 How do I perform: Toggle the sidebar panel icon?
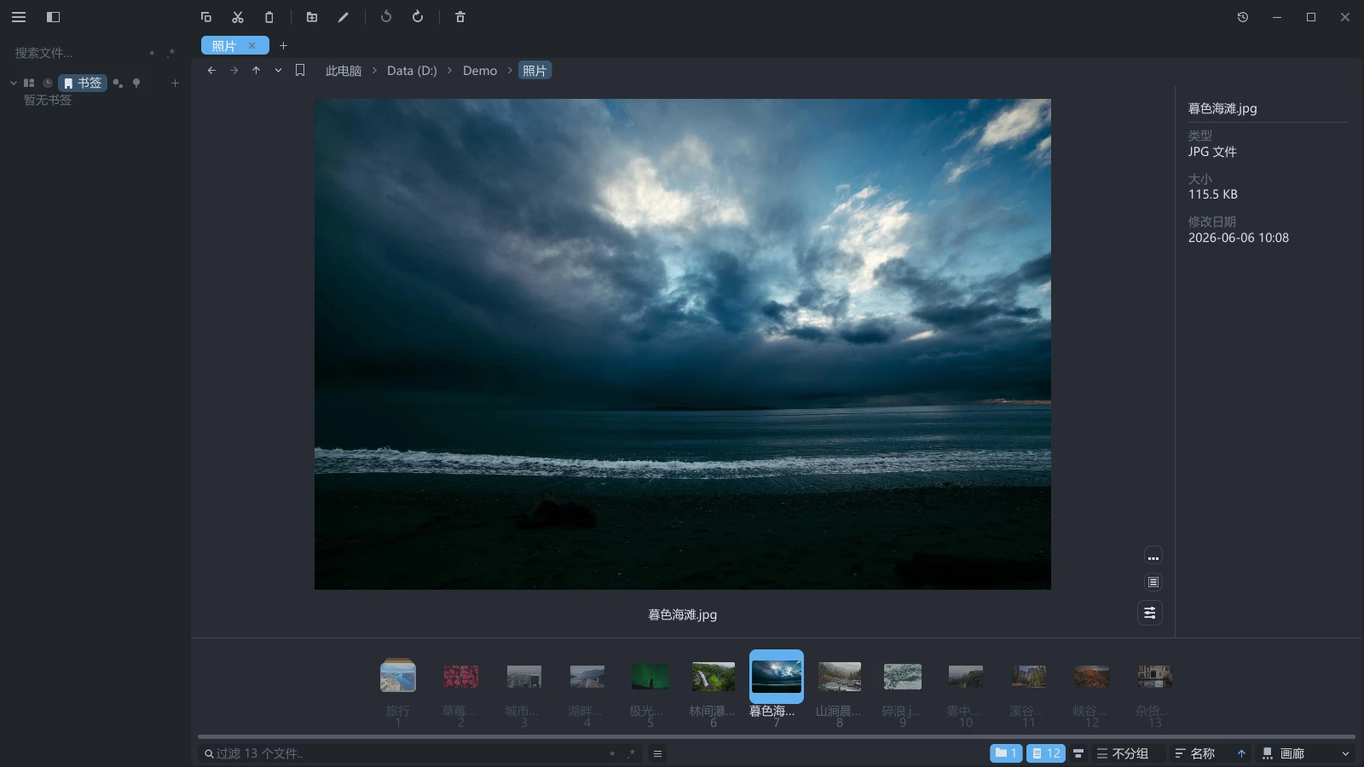tap(53, 17)
